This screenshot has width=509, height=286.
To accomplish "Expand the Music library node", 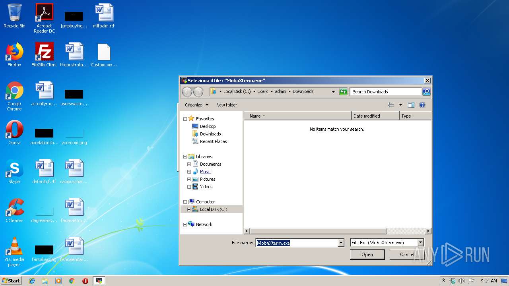I will [x=189, y=172].
